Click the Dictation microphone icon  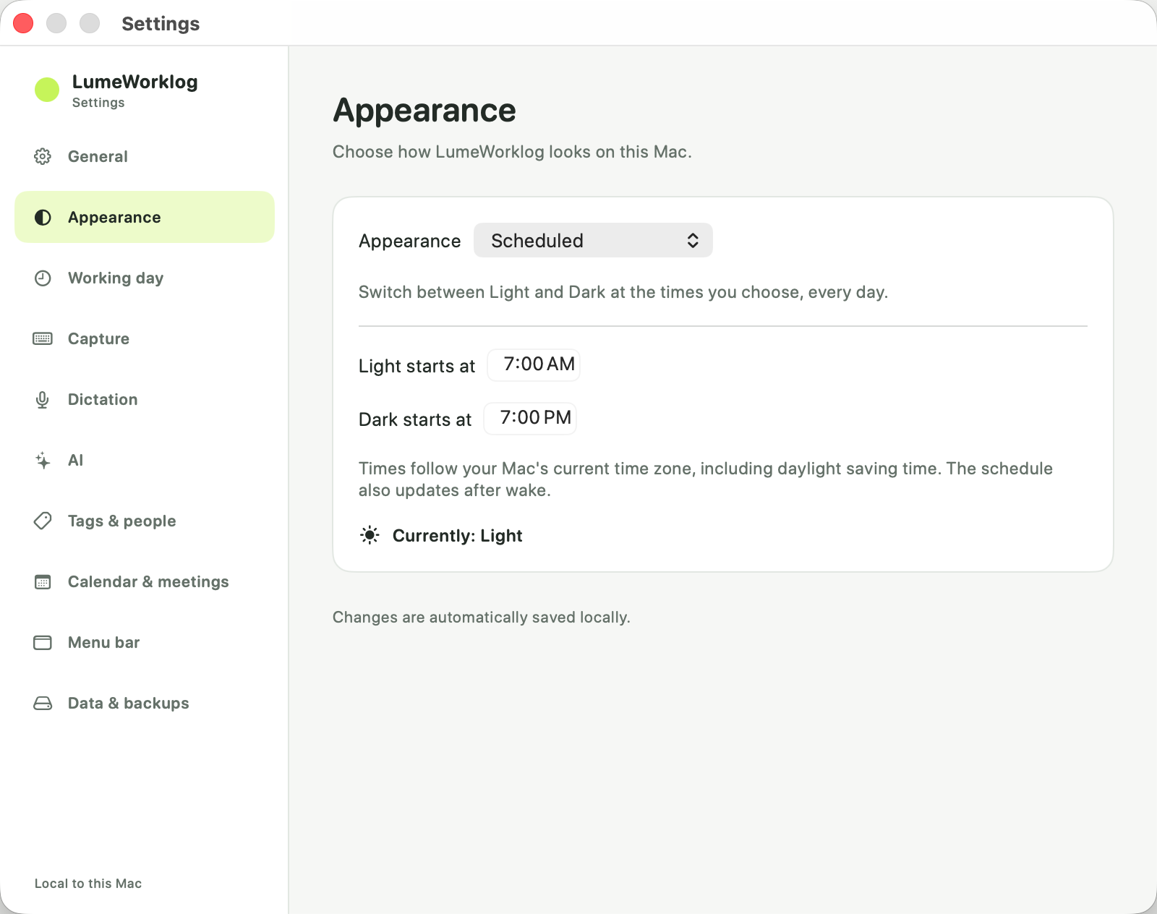(x=43, y=399)
